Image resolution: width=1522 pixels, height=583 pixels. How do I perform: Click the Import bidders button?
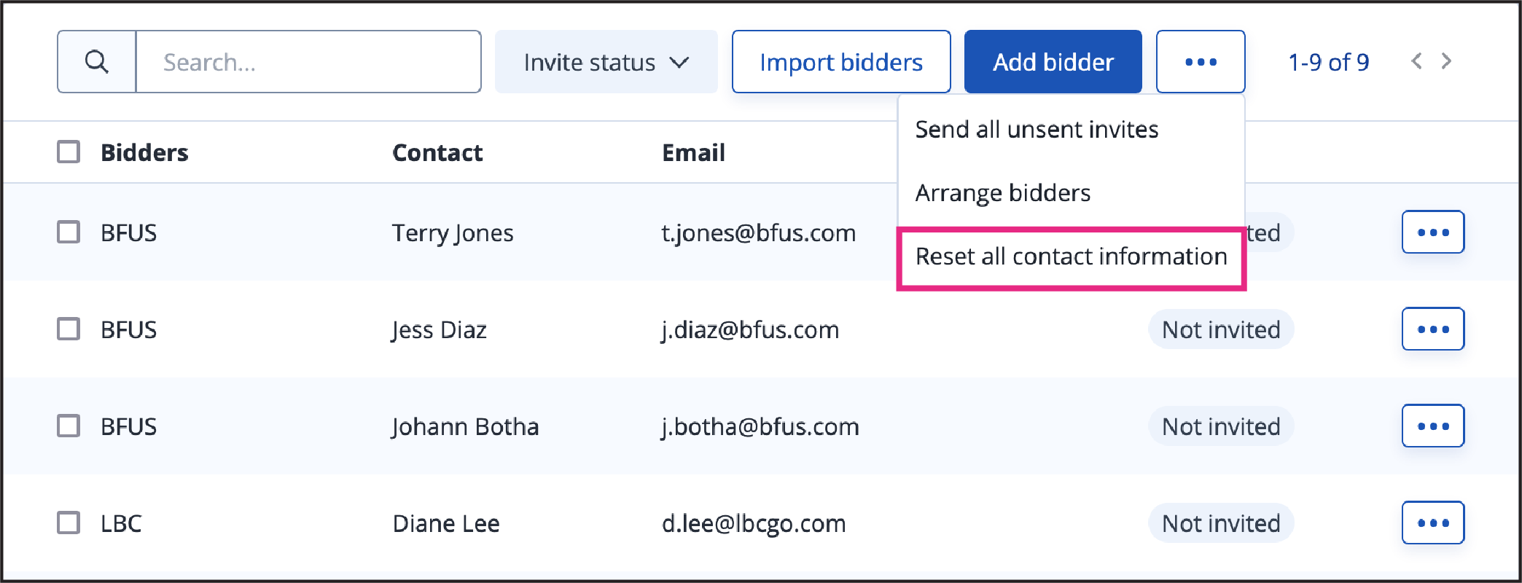841,62
